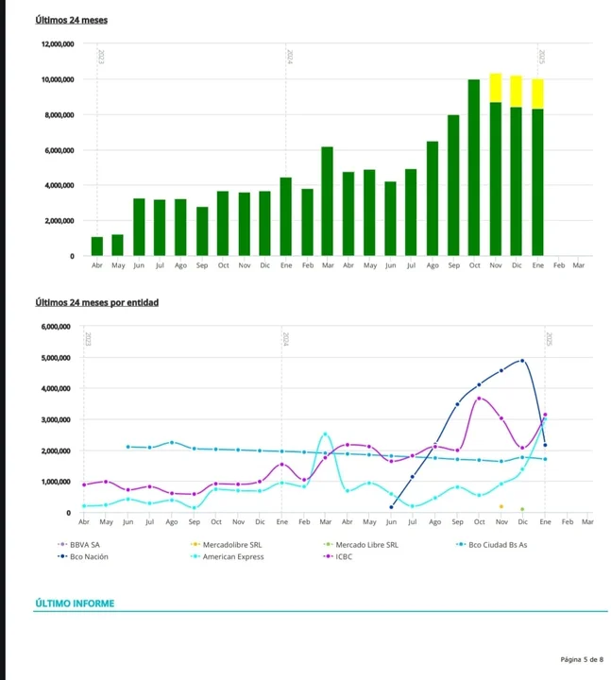The image size is (611, 680).
Task: Click the "Últimos 24 meses por entidad" heading
Action: click(x=96, y=302)
